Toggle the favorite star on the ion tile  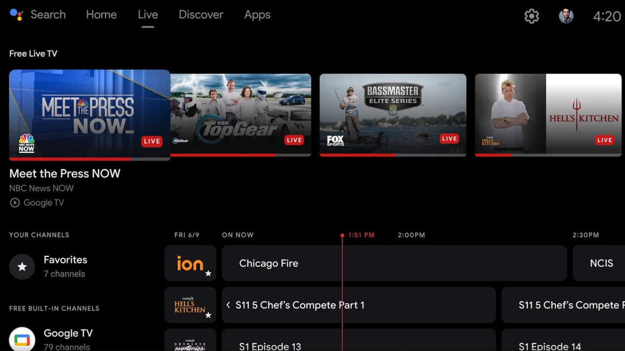(208, 273)
